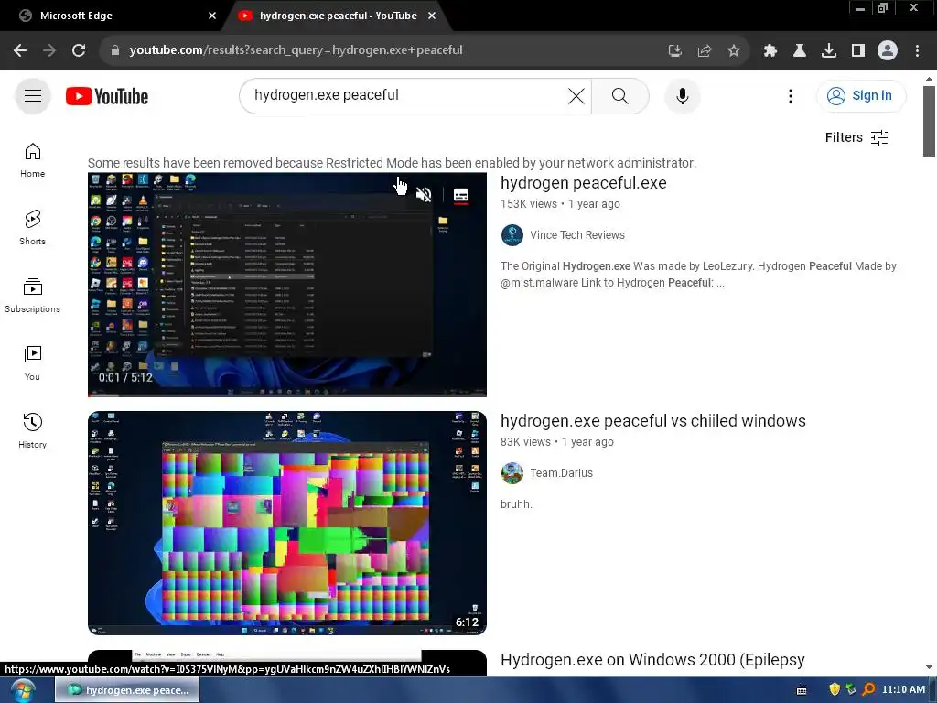The image size is (937, 703).
Task: Open the Windows Start button
Action: tap(22, 690)
